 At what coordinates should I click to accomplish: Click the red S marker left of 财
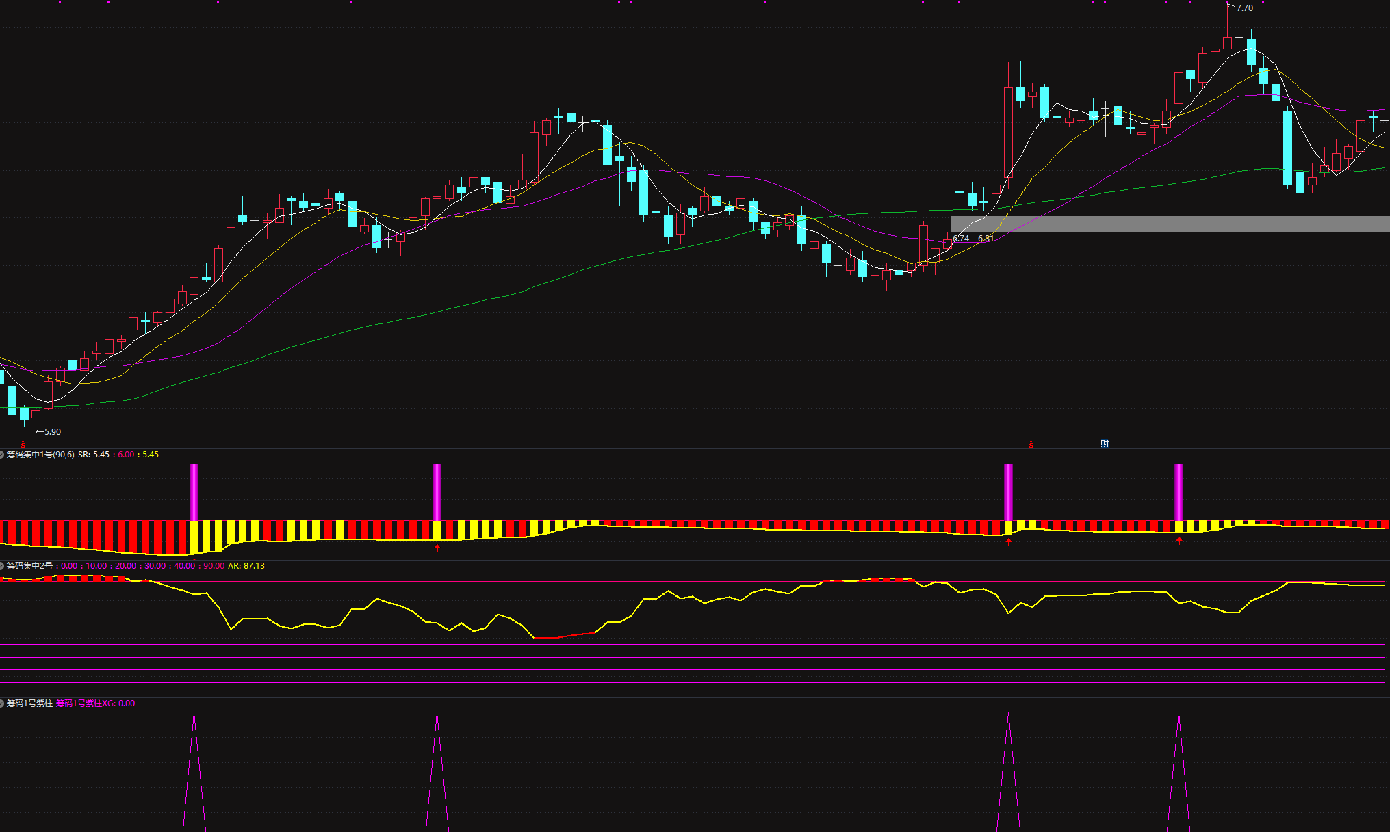coord(1031,444)
